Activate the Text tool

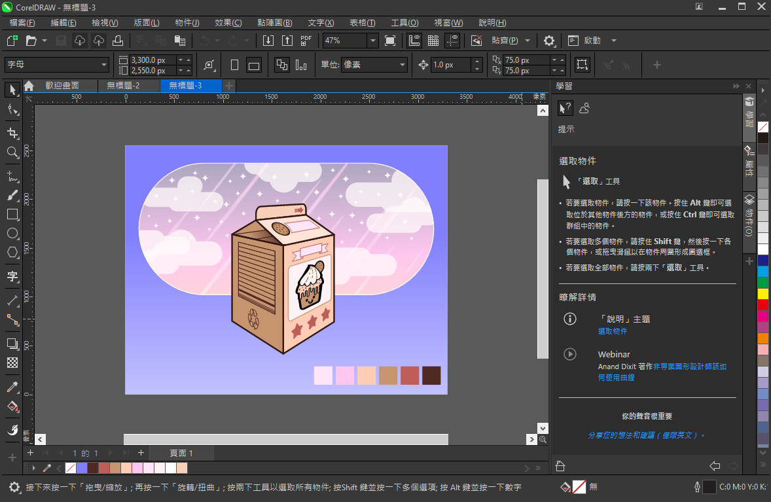tap(12, 276)
